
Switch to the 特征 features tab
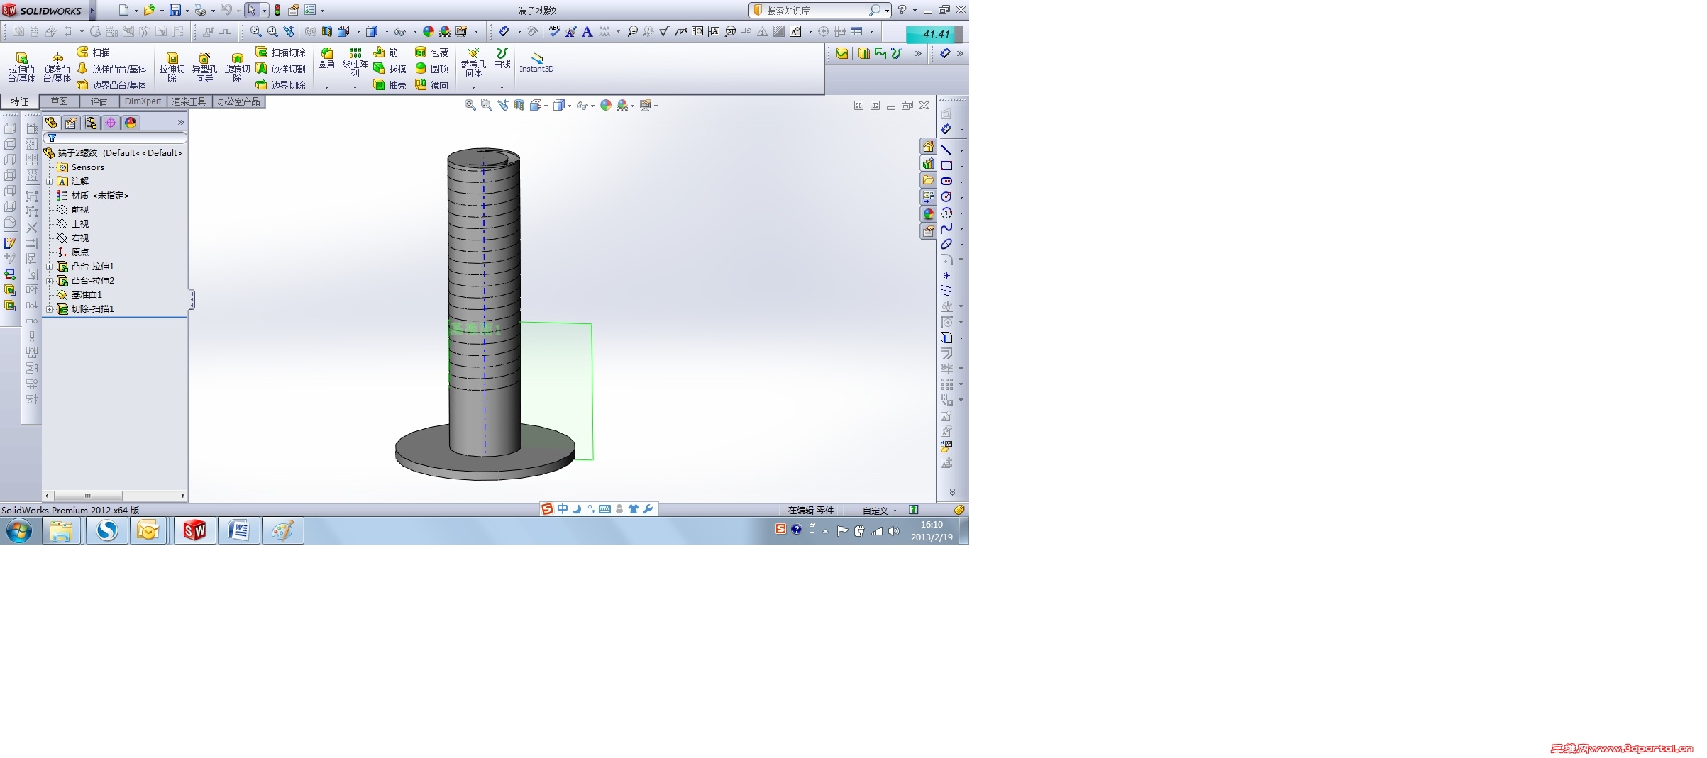coord(19,101)
